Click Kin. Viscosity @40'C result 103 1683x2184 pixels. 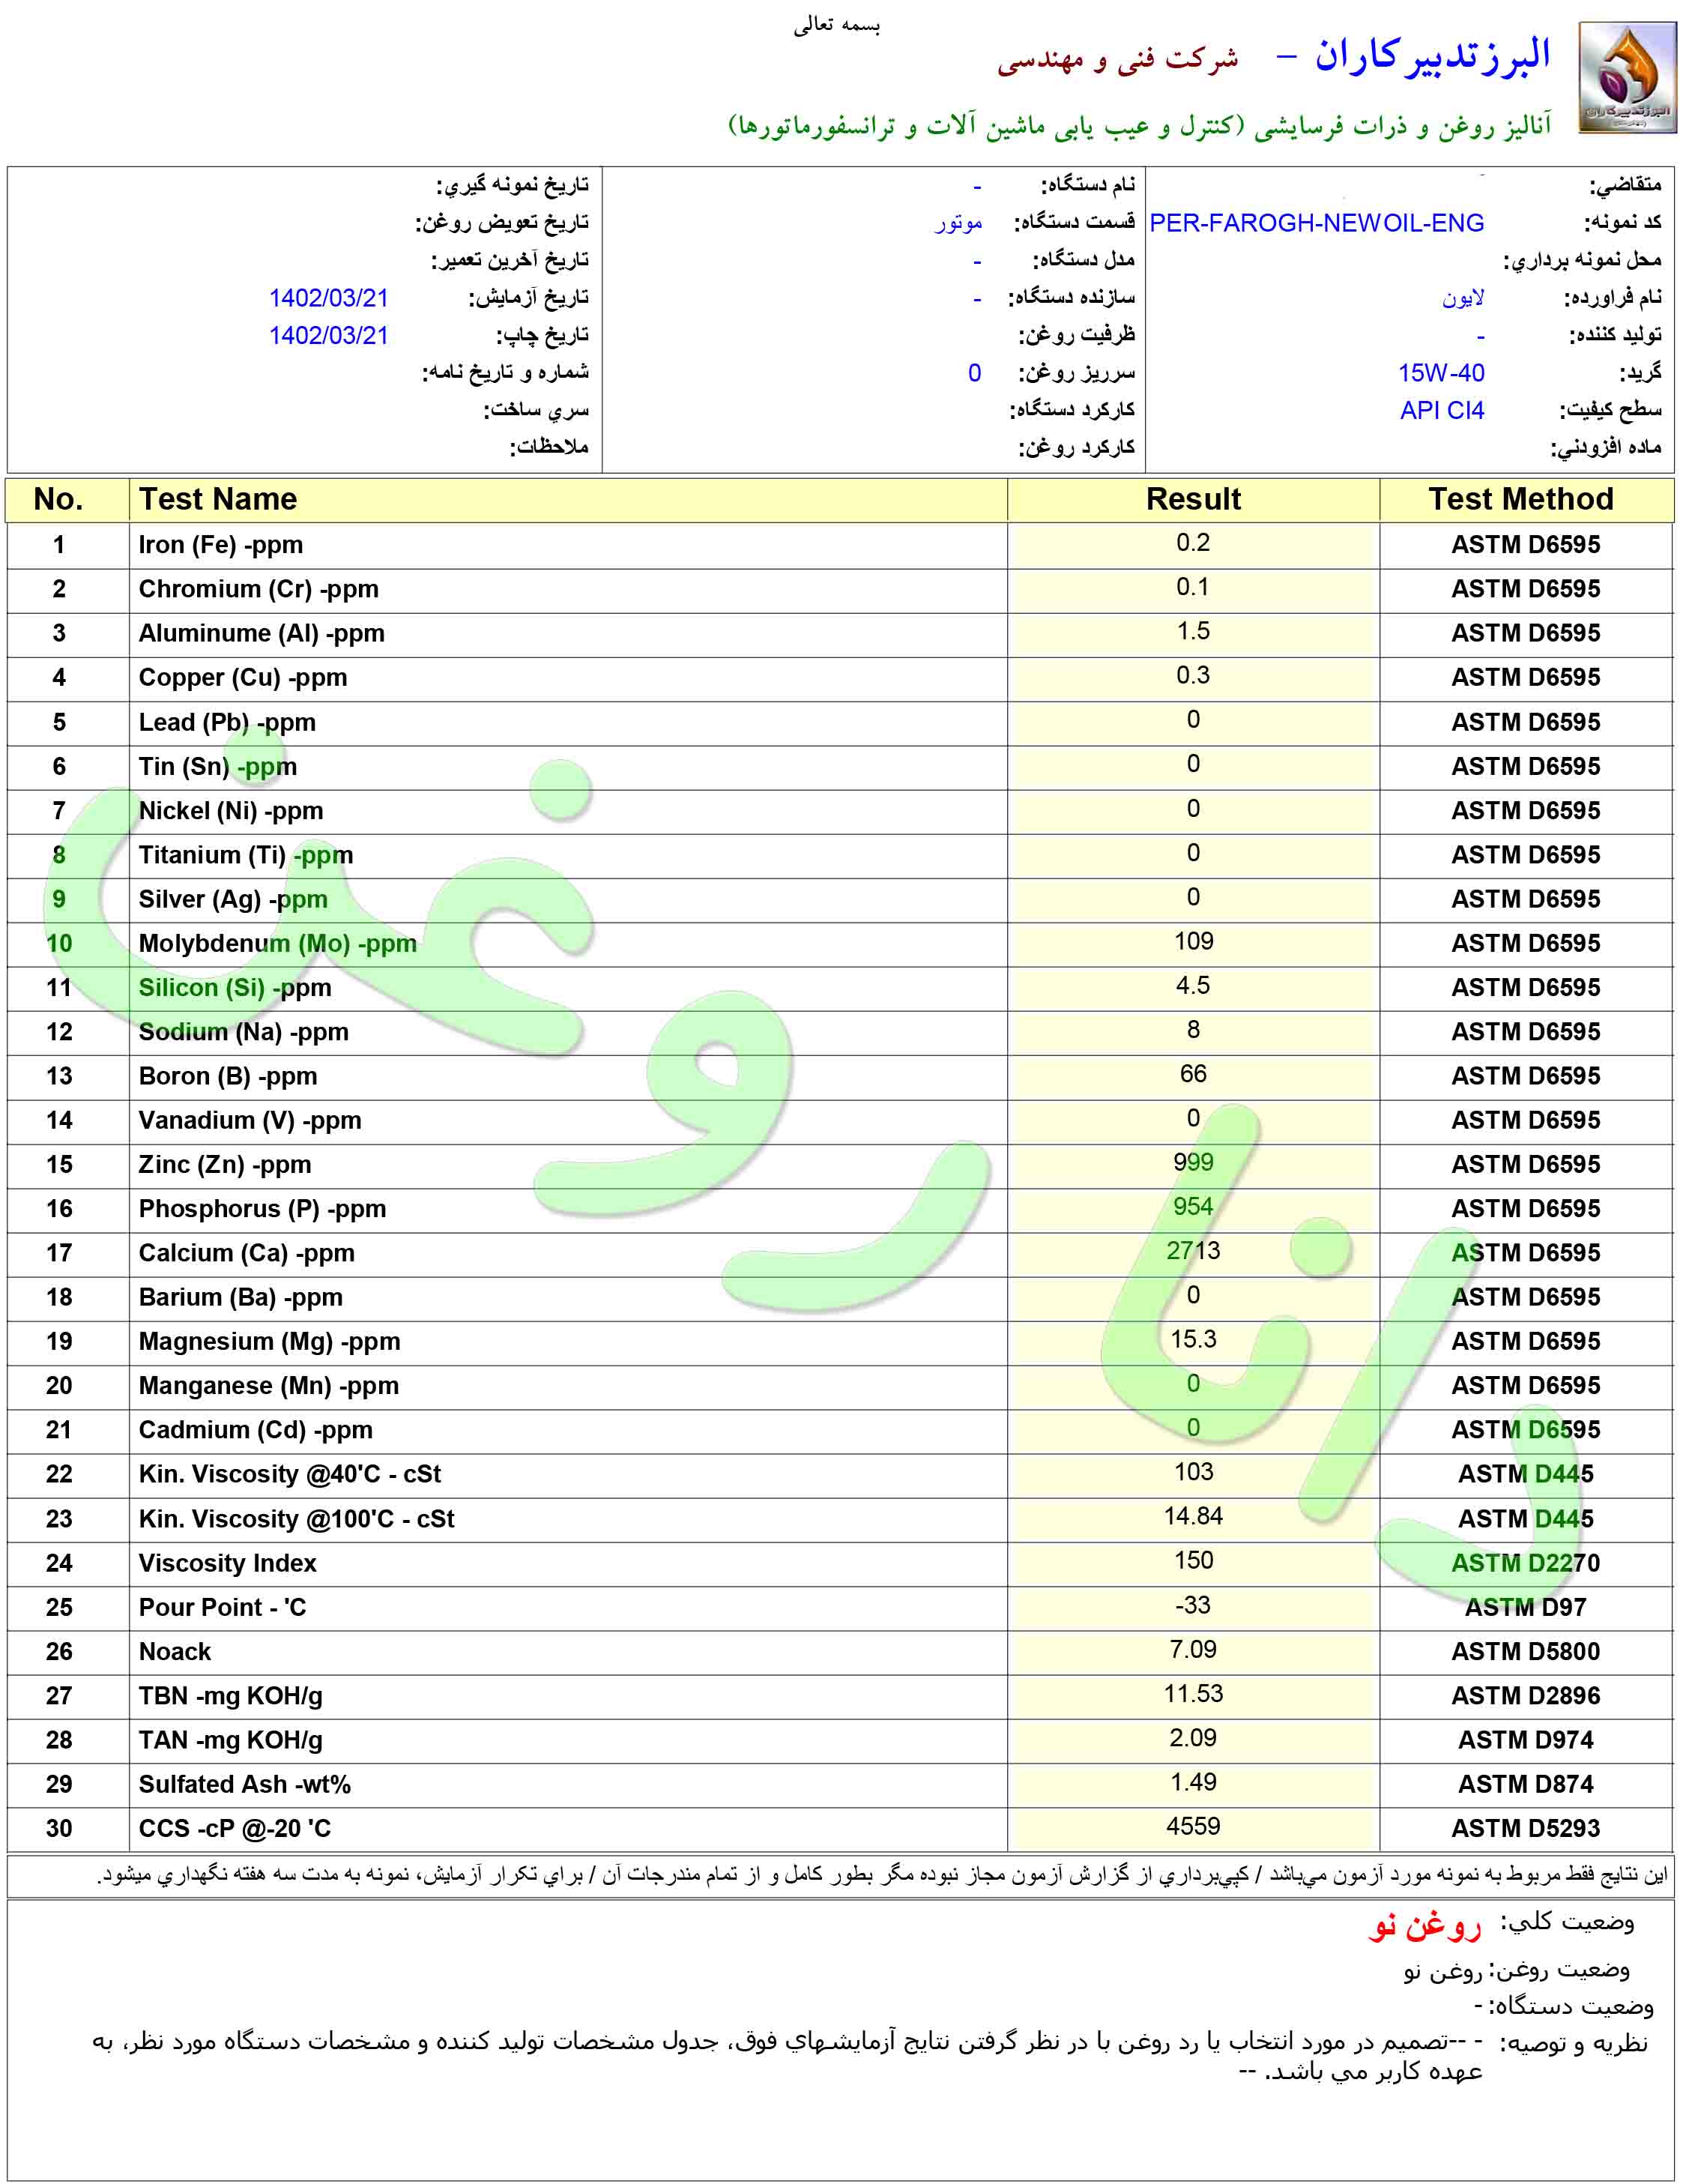pyautogui.click(x=1193, y=1472)
